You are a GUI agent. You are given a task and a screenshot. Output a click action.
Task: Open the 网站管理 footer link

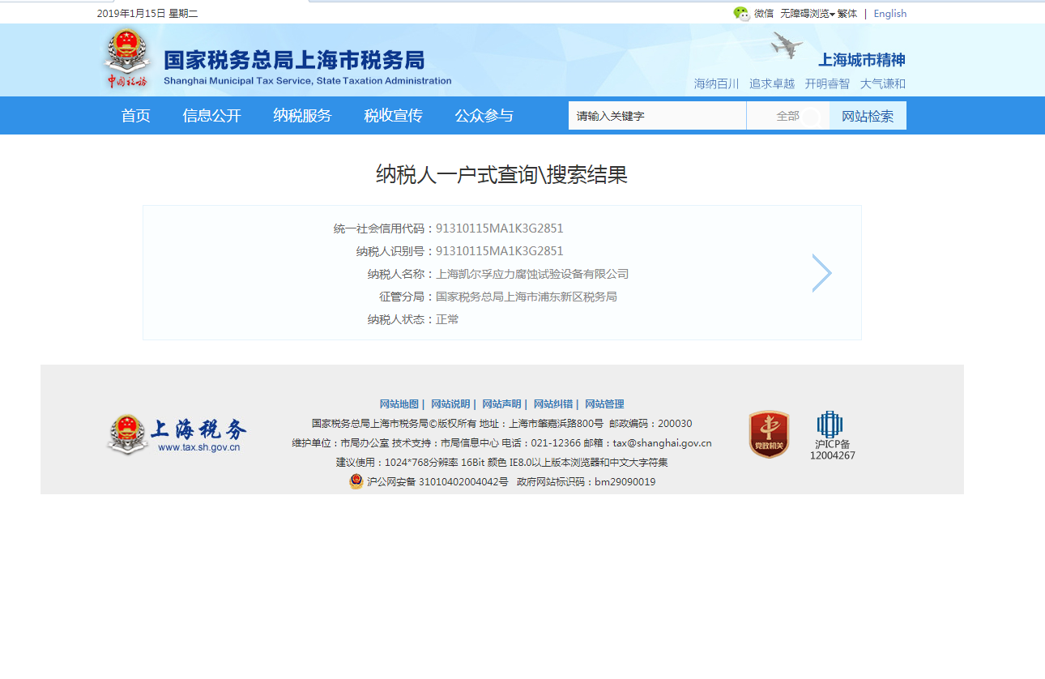click(x=604, y=404)
